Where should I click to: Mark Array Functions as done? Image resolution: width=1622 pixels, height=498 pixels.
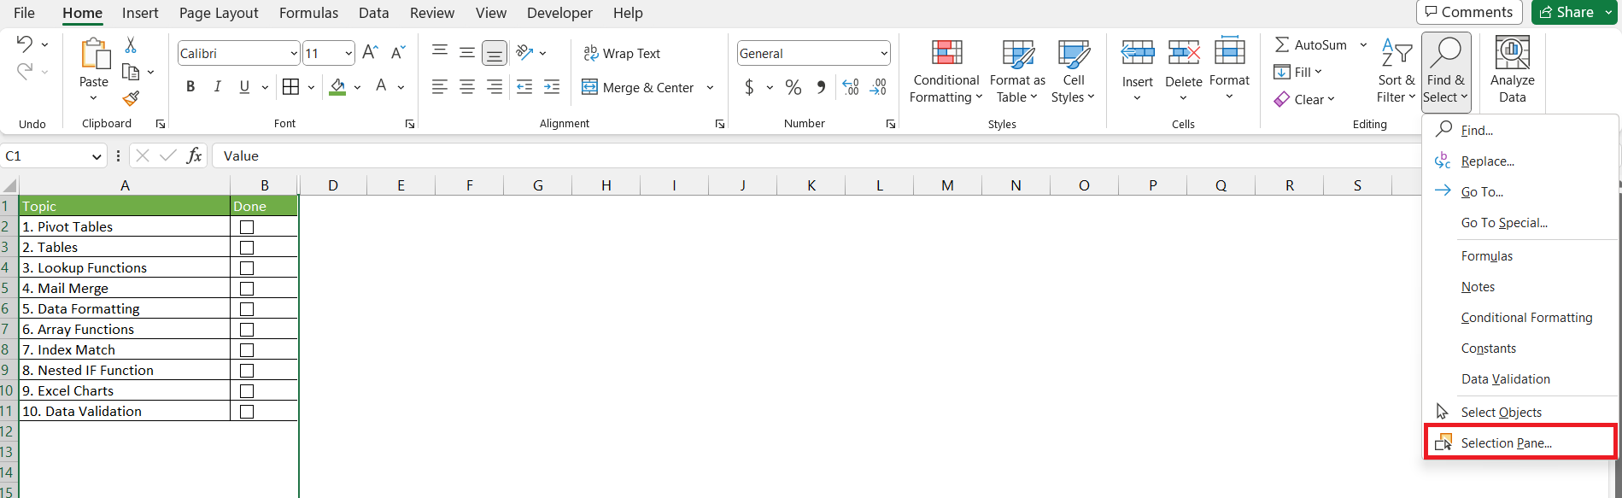[x=247, y=330]
